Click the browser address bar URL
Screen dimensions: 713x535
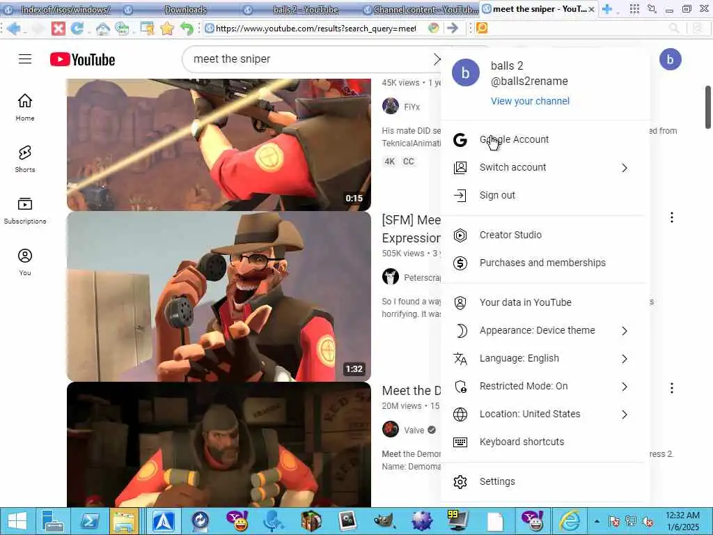pyautogui.click(x=315, y=28)
